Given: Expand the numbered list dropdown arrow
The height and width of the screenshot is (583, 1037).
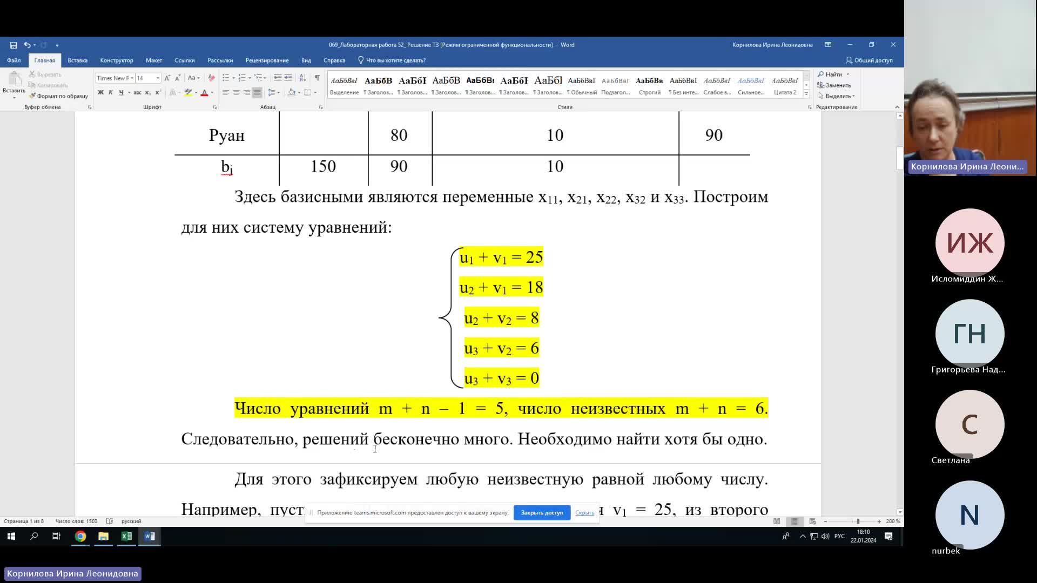Looking at the screenshot, I should click(x=250, y=78).
